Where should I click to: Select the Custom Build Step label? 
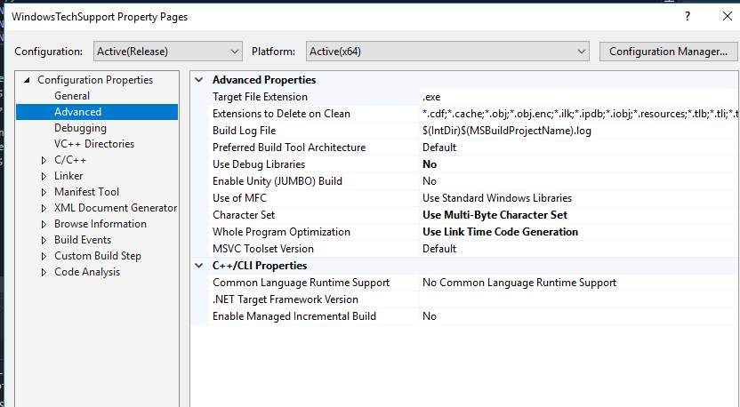point(98,256)
